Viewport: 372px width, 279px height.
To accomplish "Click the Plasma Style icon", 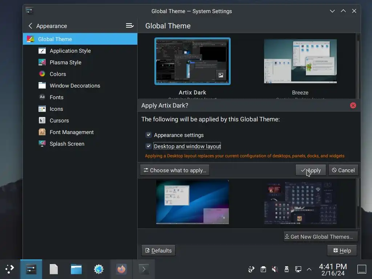I will tap(42, 62).
